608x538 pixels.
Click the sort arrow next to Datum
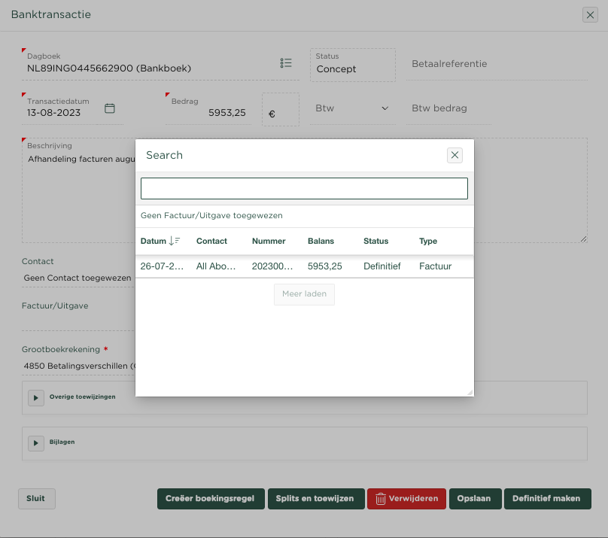pyautogui.click(x=175, y=241)
